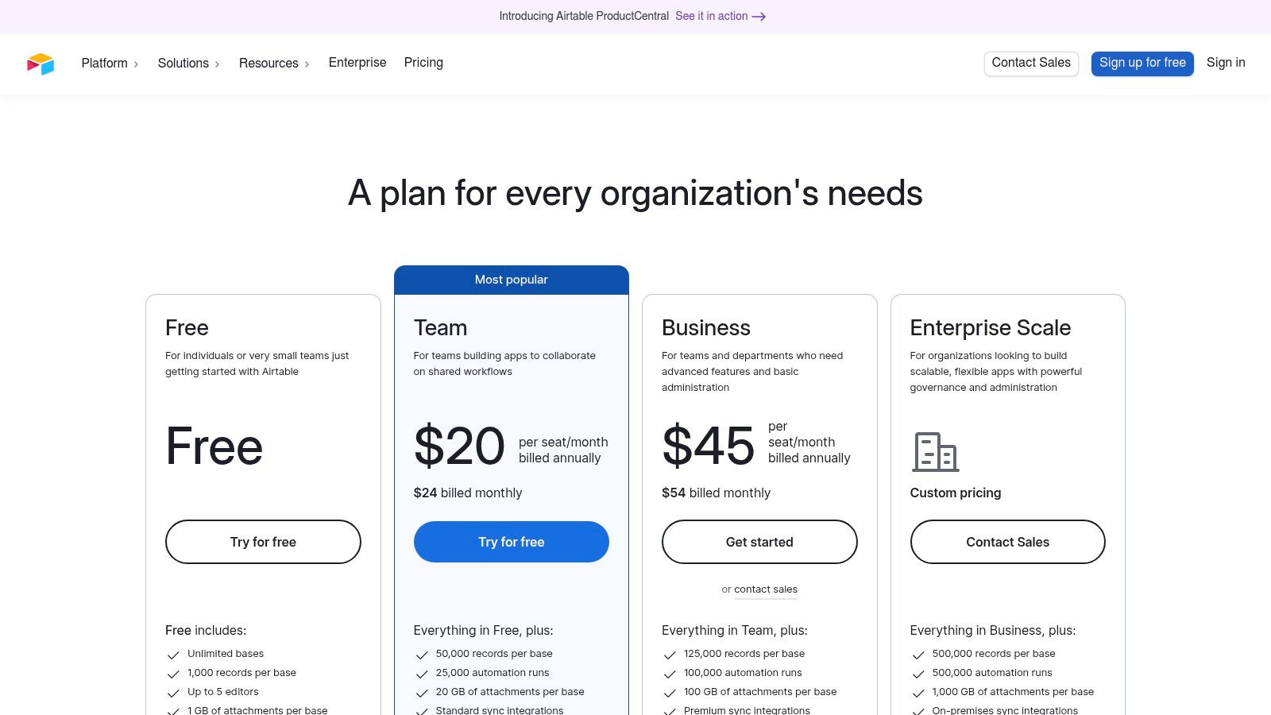
Task: Click the $45 price on Business plan
Action: click(x=708, y=446)
